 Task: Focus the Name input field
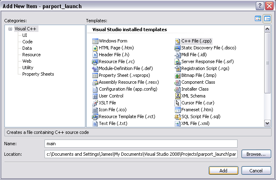[141, 144]
